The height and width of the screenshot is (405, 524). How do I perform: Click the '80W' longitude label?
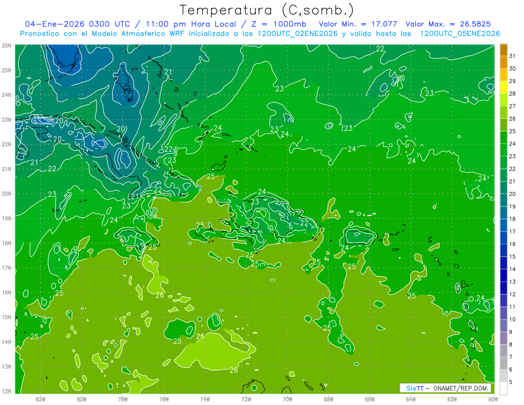coord(81,399)
